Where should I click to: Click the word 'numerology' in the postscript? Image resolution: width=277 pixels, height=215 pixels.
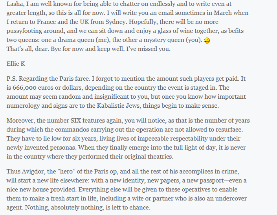click(x=23, y=106)
